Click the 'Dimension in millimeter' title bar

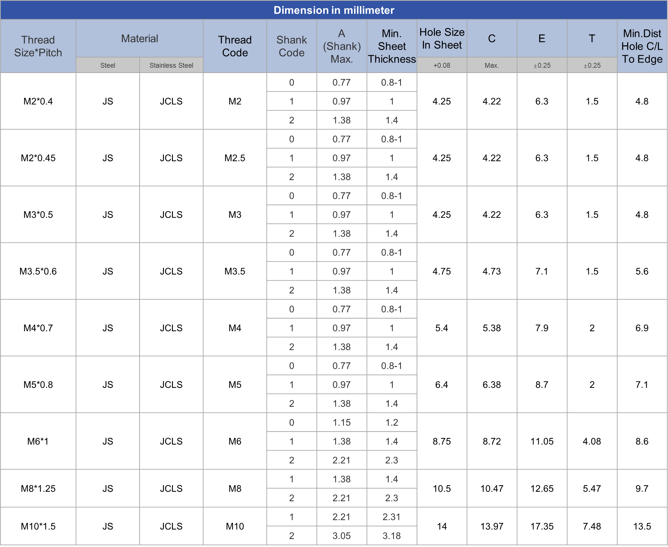(334, 10)
